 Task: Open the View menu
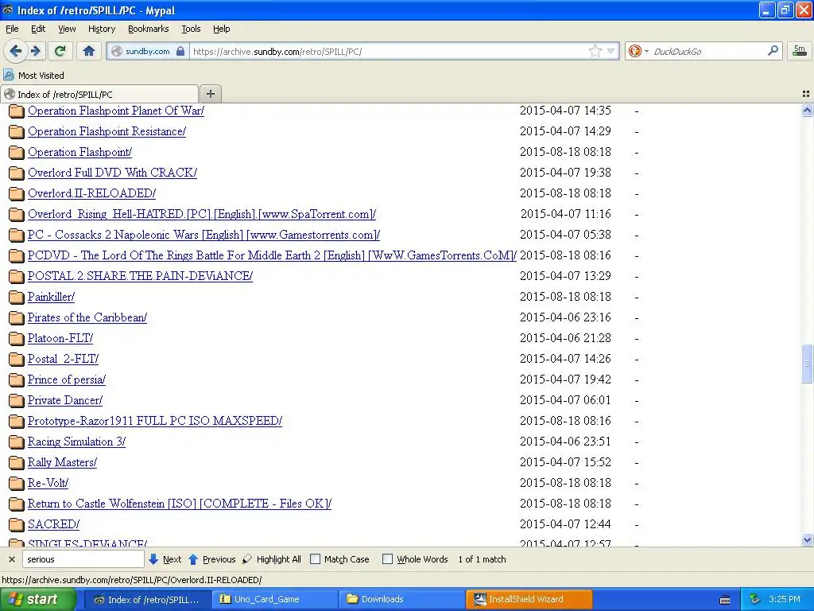coord(67,29)
